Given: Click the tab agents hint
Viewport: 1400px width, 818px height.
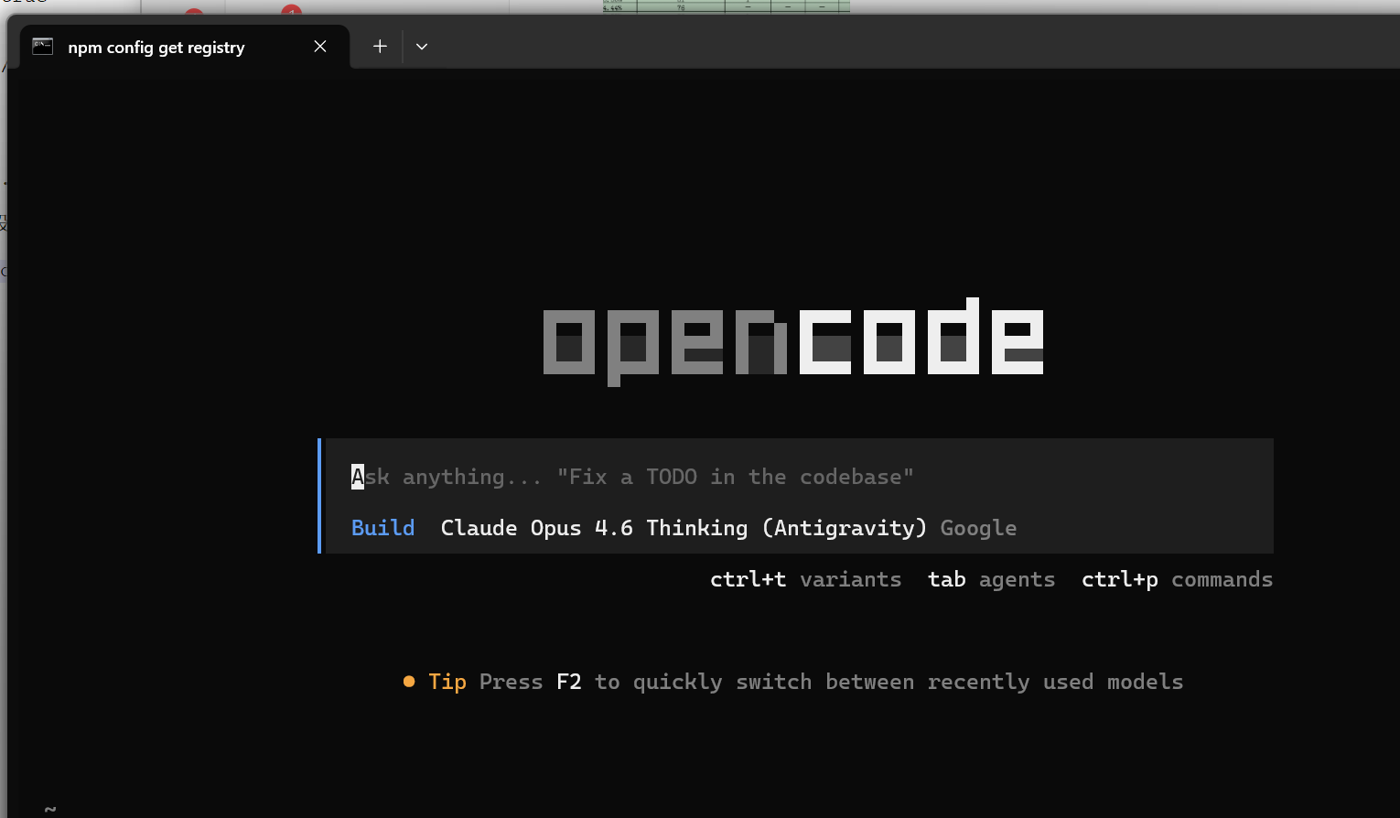Looking at the screenshot, I should [991, 579].
